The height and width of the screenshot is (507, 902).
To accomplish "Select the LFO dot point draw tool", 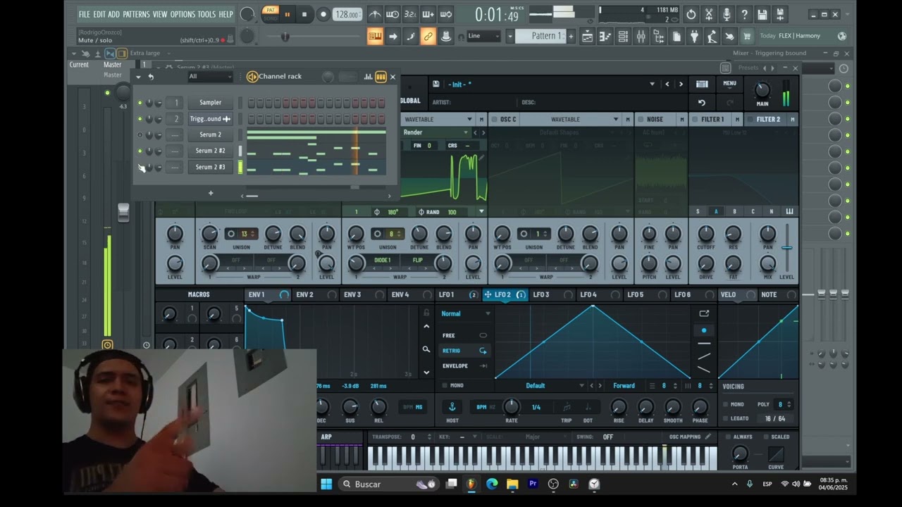I will click(x=703, y=330).
